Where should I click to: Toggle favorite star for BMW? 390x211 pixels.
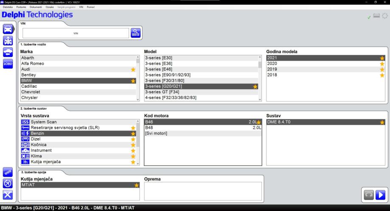[x=133, y=81]
